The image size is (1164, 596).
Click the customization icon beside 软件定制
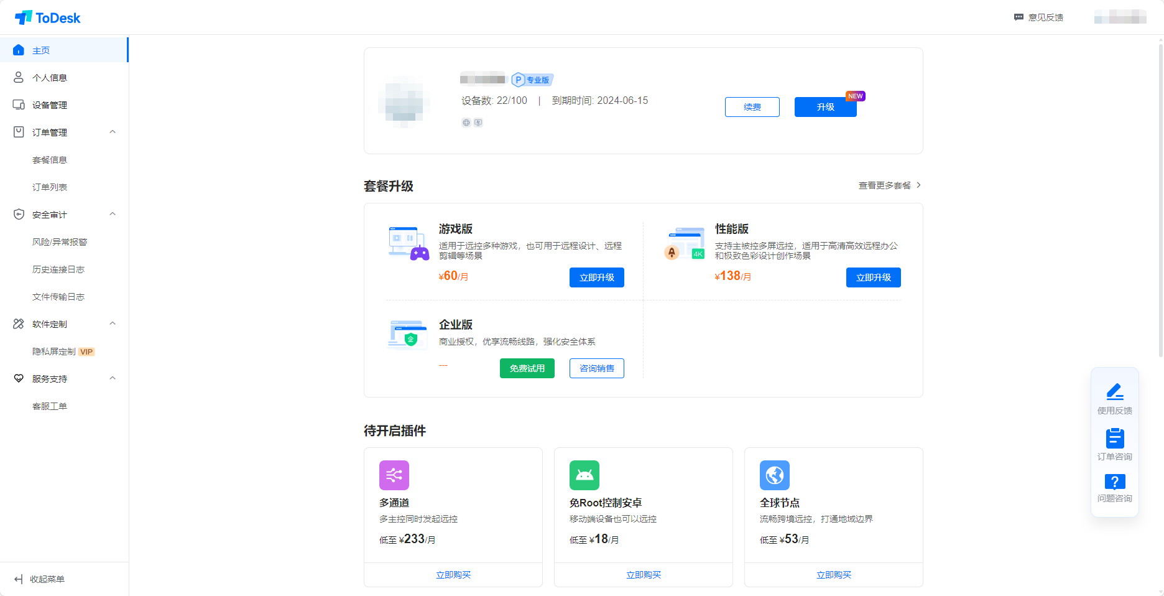(x=19, y=324)
